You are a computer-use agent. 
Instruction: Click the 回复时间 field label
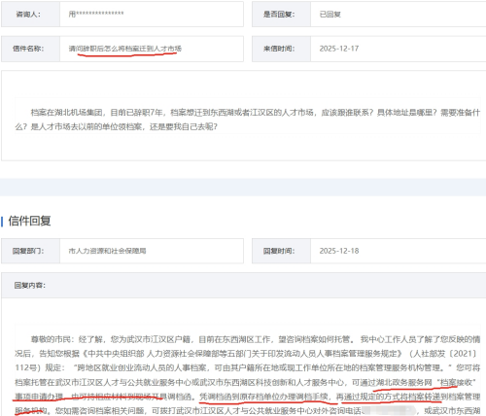[279, 251]
